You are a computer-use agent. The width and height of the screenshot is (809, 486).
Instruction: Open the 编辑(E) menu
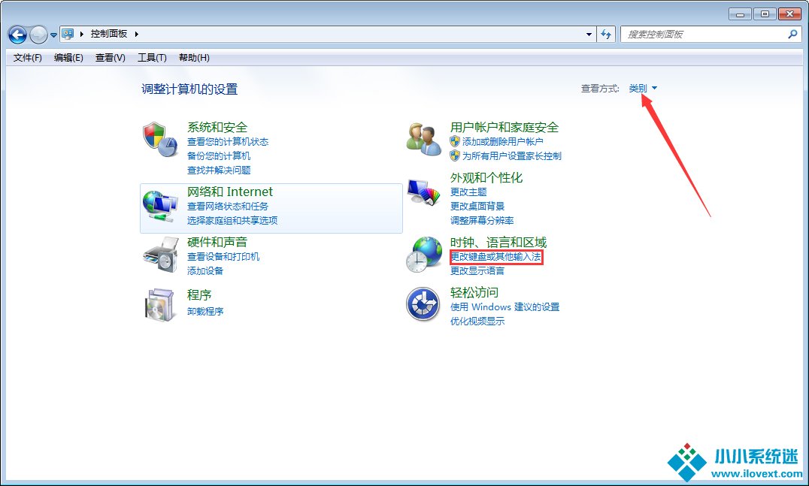point(68,58)
